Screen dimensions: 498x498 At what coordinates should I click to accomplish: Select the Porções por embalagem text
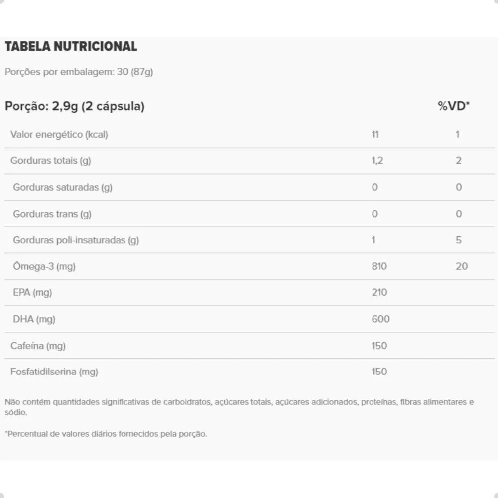(79, 72)
